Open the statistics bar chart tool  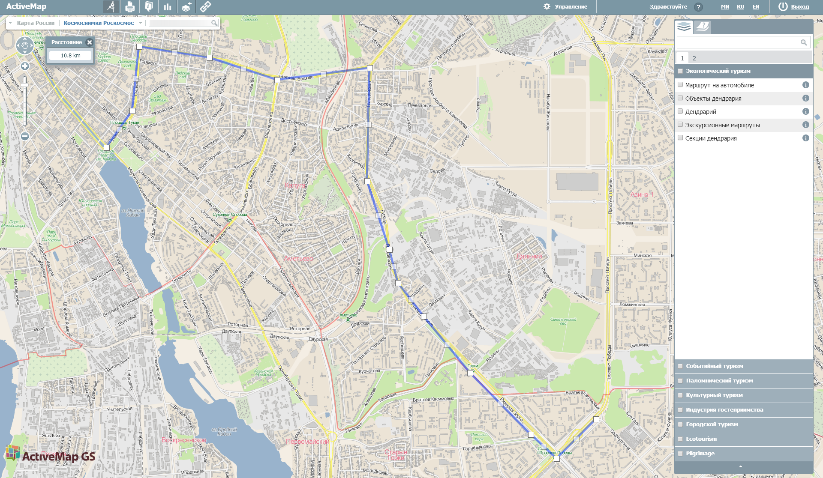[x=168, y=6]
